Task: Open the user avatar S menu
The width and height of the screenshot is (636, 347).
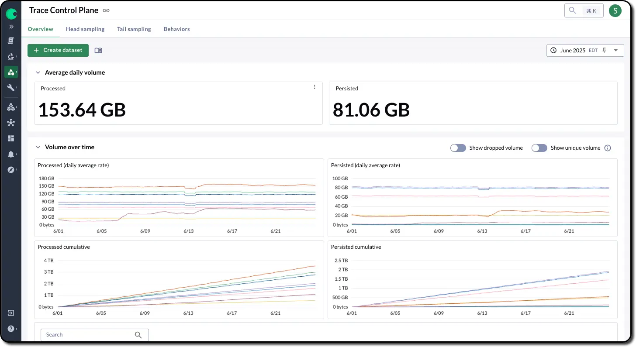Action: 615,11
